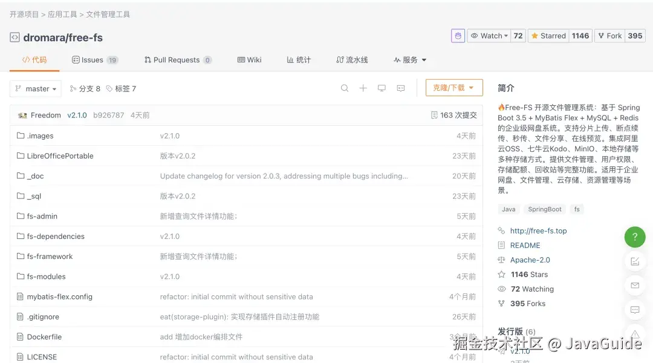Image resolution: width=653 pixels, height=363 pixels.
Task: Click the plus icon to create a new file
Action: click(x=363, y=88)
